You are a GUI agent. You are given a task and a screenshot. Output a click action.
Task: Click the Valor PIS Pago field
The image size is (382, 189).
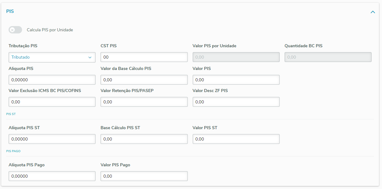click(144, 176)
